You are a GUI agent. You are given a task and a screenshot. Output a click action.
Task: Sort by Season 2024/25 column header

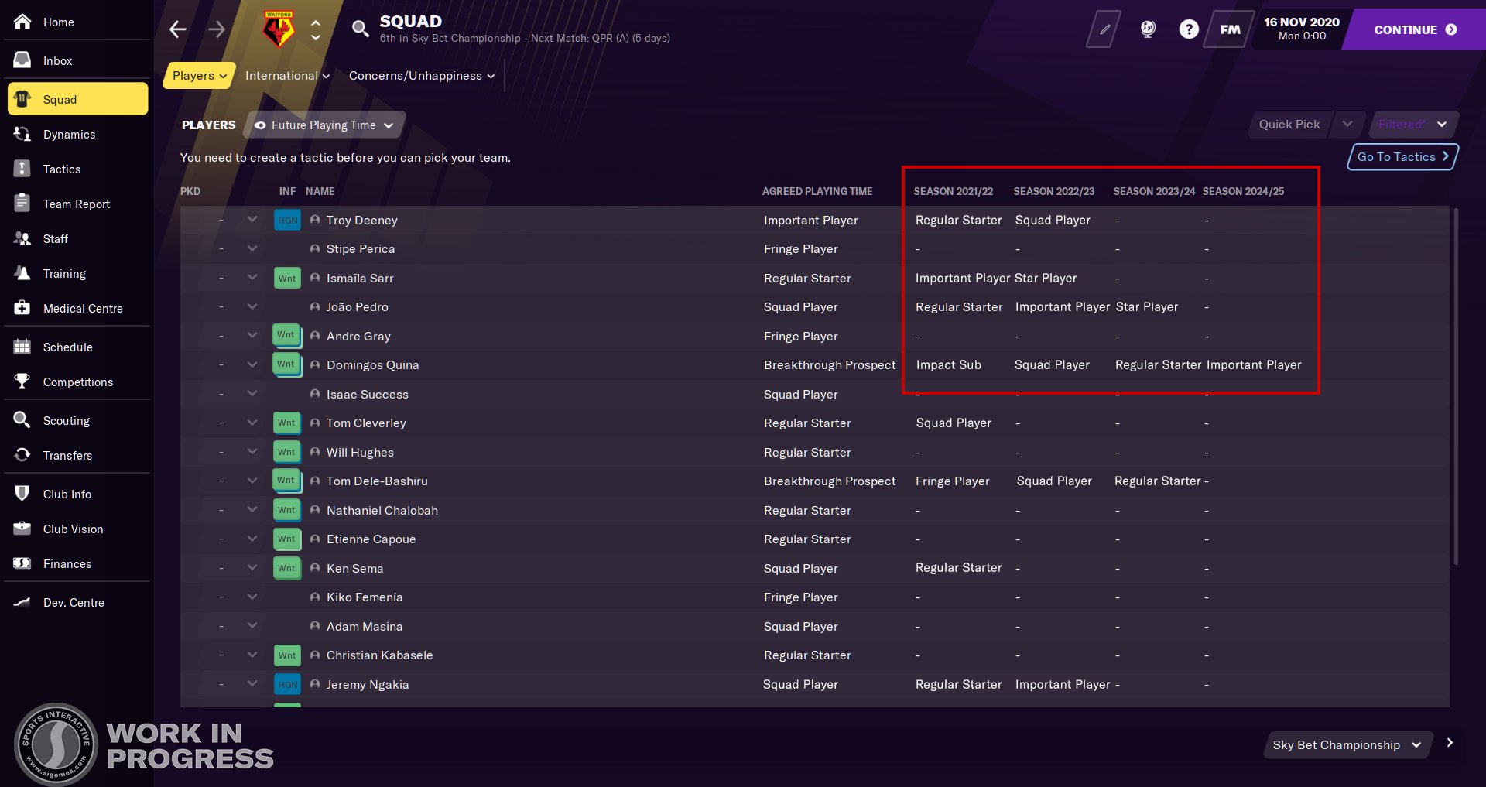(x=1243, y=191)
